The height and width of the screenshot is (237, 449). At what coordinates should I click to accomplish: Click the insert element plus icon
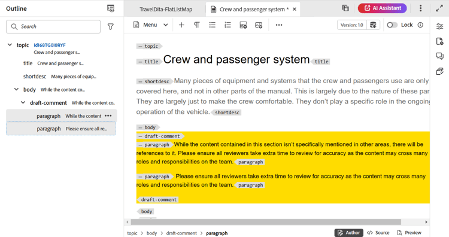point(181,25)
